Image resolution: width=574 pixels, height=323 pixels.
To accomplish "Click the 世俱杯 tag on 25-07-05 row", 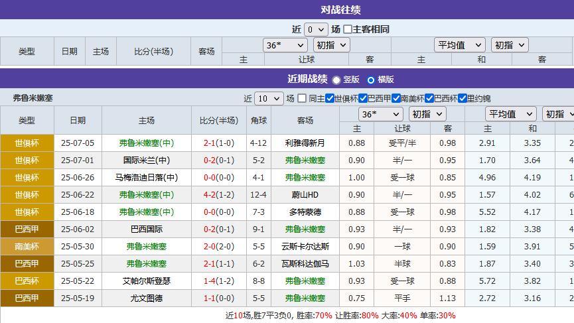I will [27, 143].
